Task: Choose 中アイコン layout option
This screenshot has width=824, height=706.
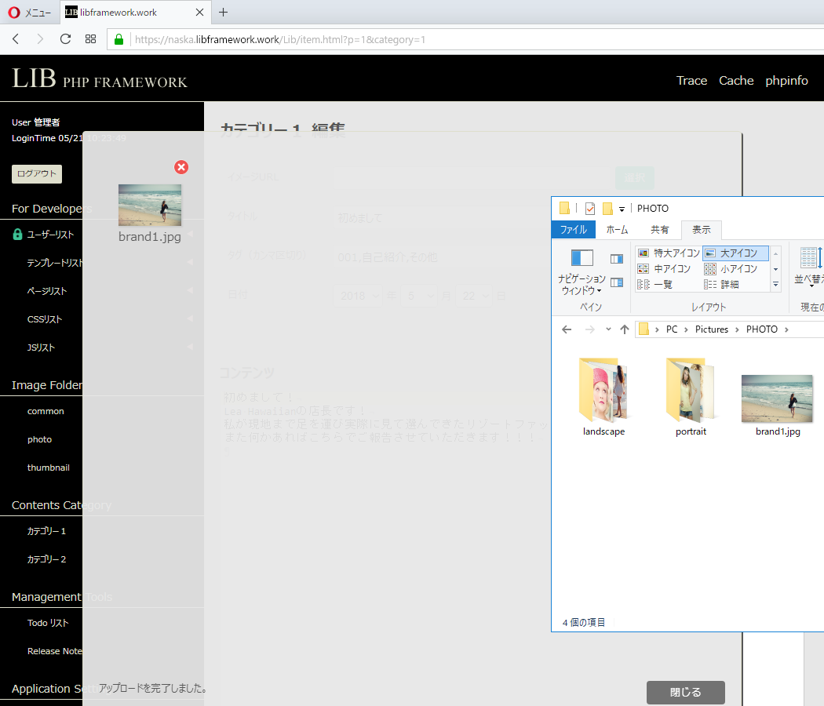Action: click(x=665, y=269)
